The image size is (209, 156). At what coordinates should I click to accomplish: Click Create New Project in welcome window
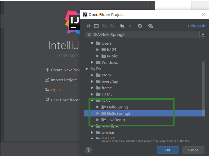63,70
